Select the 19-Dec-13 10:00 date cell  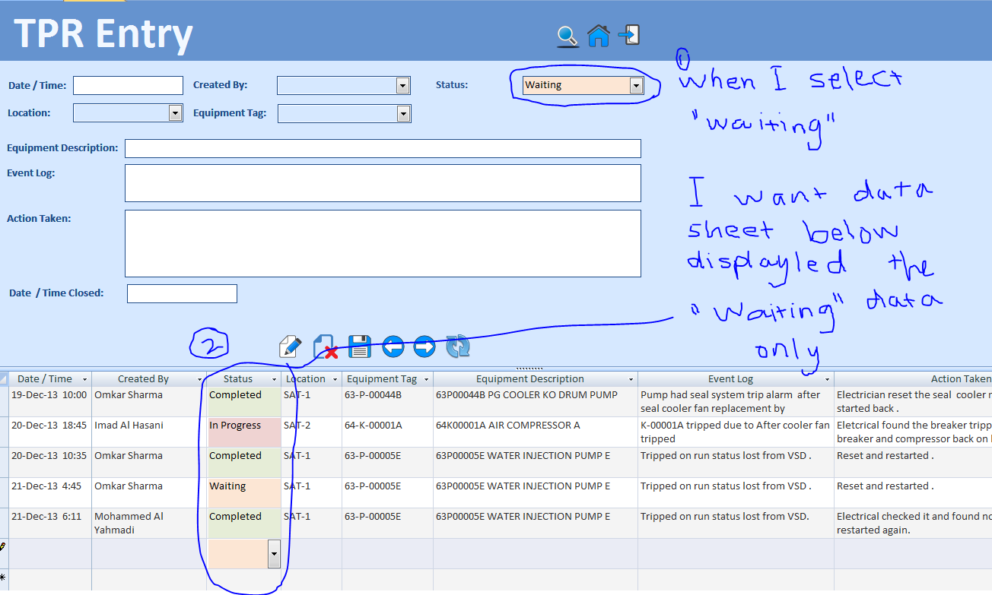click(x=50, y=402)
